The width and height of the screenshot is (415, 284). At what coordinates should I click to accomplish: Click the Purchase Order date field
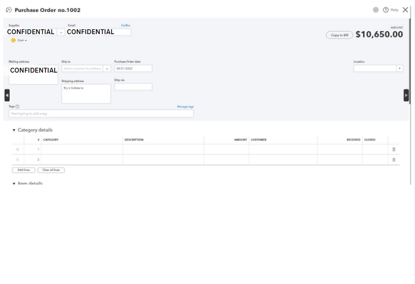pyautogui.click(x=133, y=68)
